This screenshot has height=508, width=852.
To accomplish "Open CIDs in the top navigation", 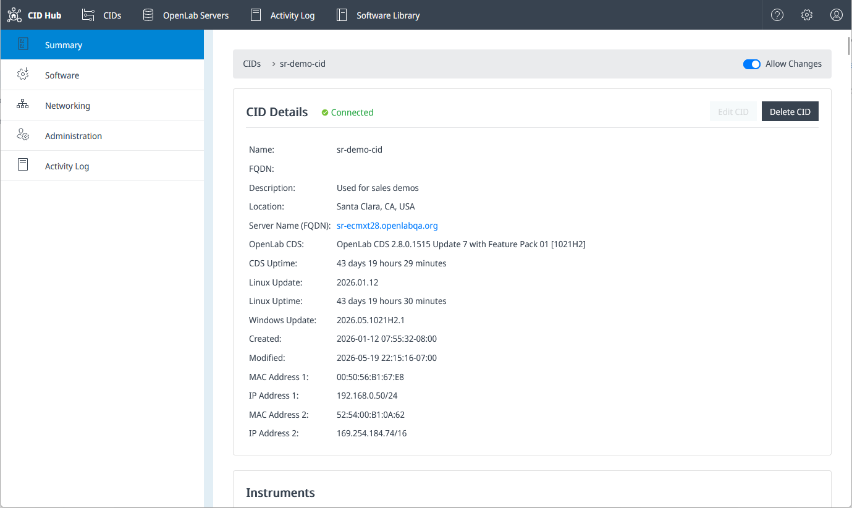I will coord(112,15).
